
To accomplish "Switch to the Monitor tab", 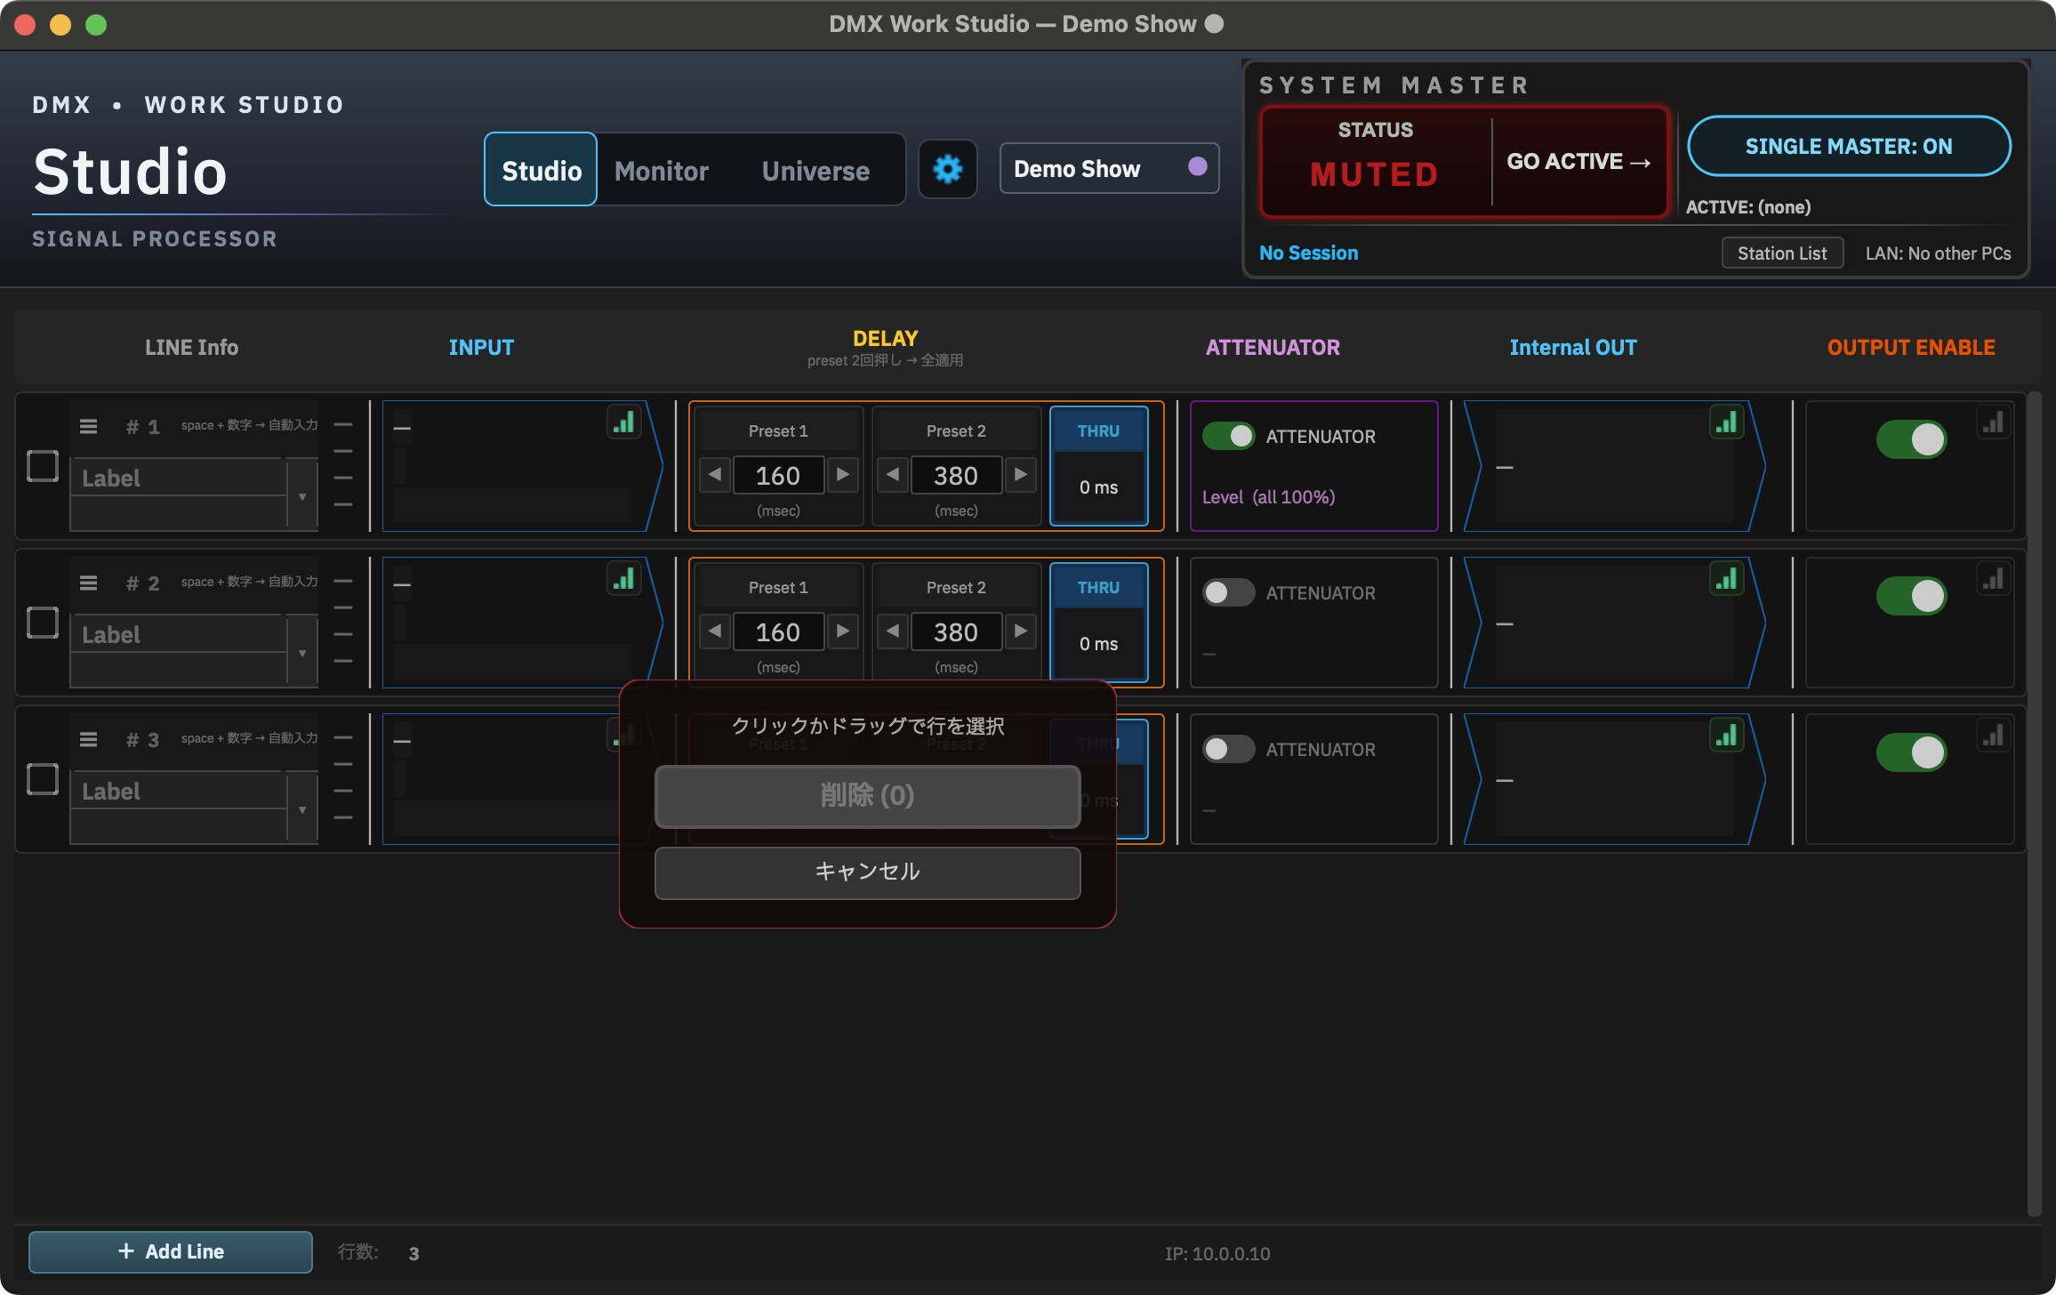I will pyautogui.click(x=662, y=170).
